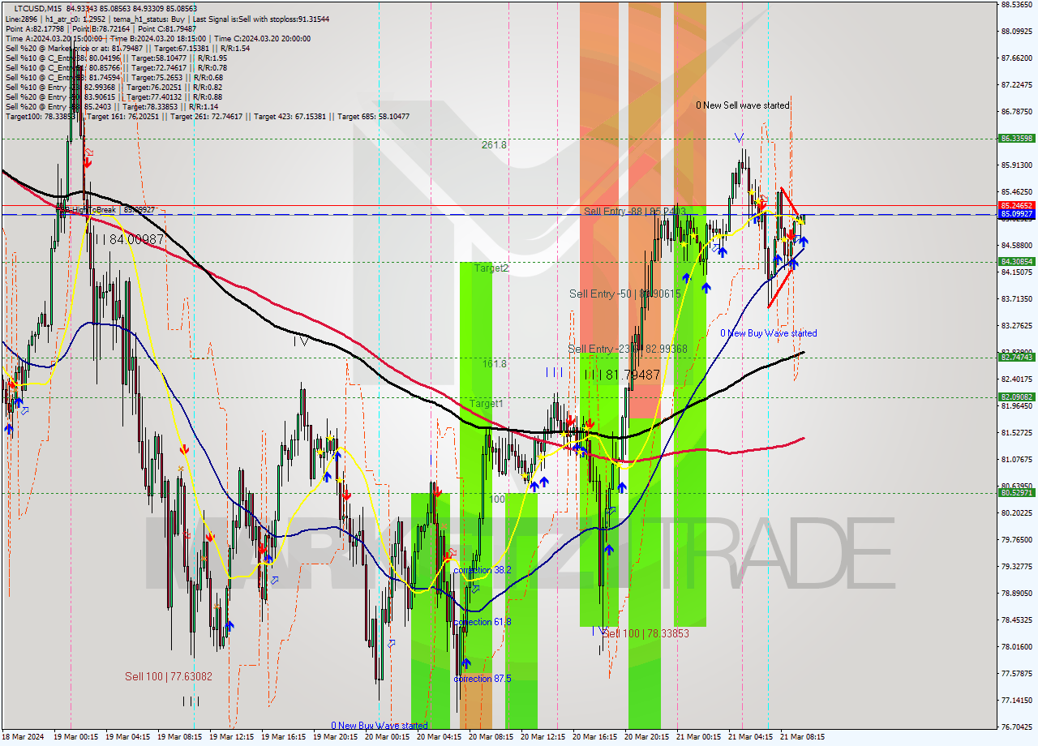Click the green 80.52971 price tag
Screen dimensions: 1038x746
click(x=1017, y=493)
